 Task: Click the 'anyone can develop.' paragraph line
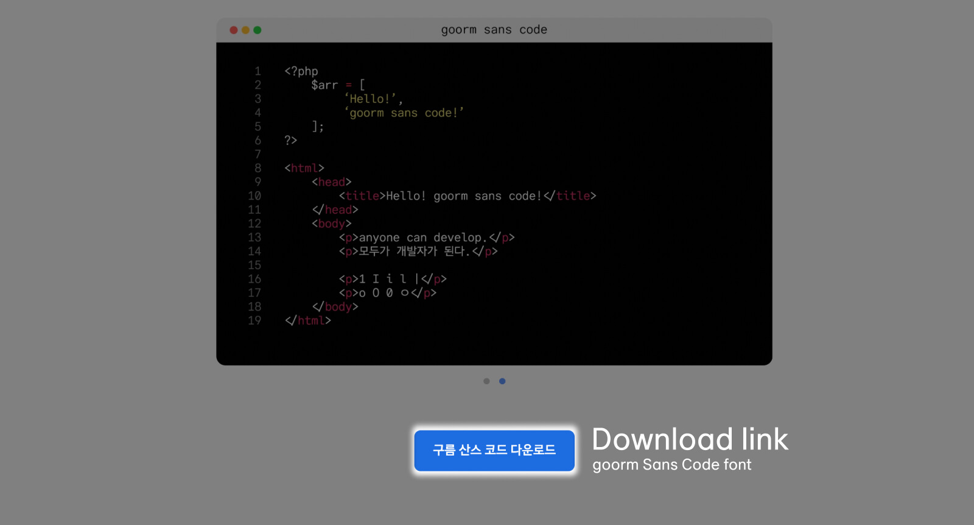427,238
